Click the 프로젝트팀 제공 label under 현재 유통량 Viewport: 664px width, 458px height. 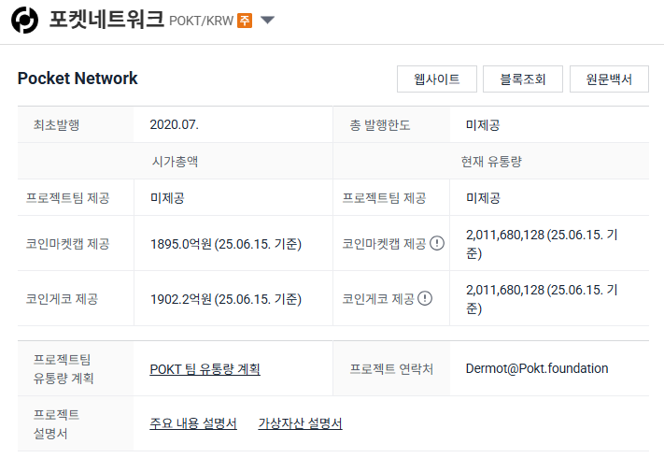point(384,198)
